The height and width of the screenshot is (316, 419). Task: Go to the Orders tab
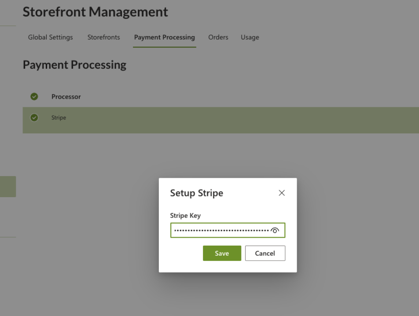218,37
